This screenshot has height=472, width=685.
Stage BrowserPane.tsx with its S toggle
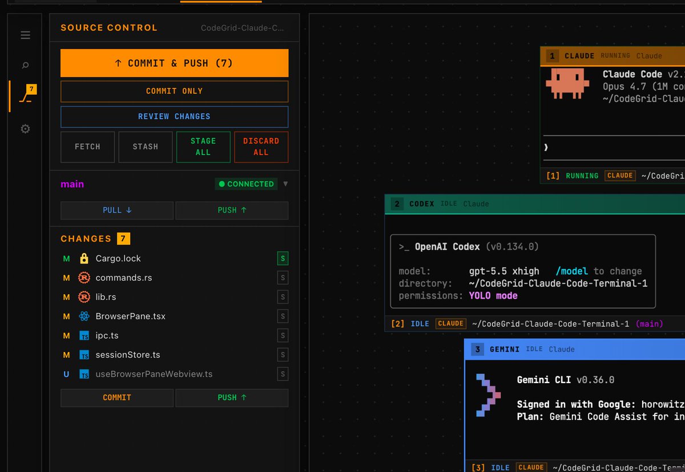click(x=283, y=316)
